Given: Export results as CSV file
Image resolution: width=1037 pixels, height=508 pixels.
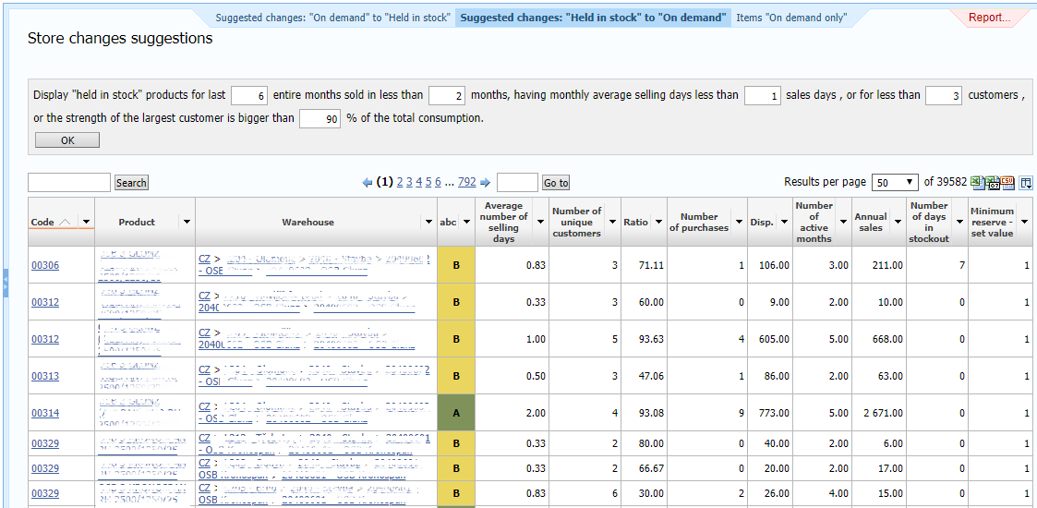Looking at the screenshot, I should tap(1007, 183).
